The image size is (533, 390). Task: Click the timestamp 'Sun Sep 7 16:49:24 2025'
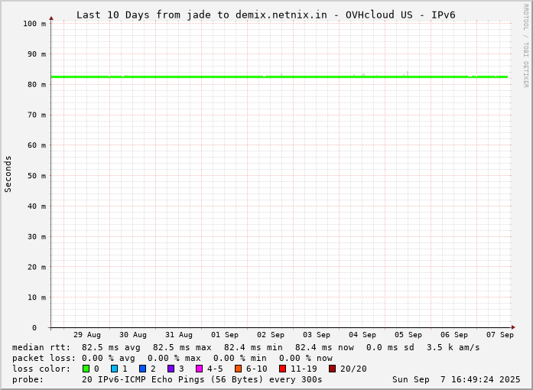coord(457,379)
